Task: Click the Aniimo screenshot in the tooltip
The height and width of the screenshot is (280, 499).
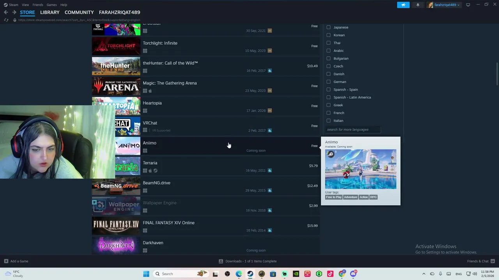Action: pyautogui.click(x=361, y=169)
